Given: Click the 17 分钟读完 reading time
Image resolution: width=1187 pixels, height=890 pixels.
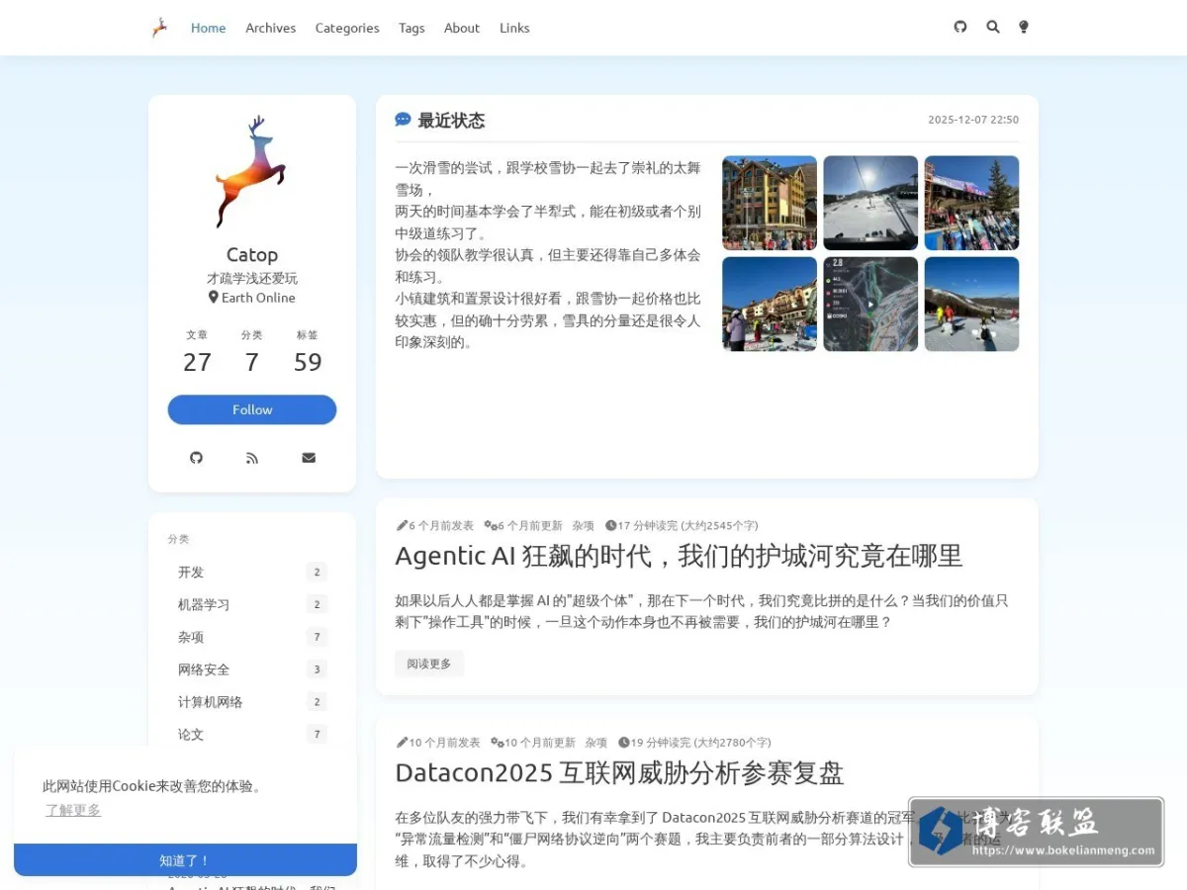Looking at the screenshot, I should (x=682, y=526).
